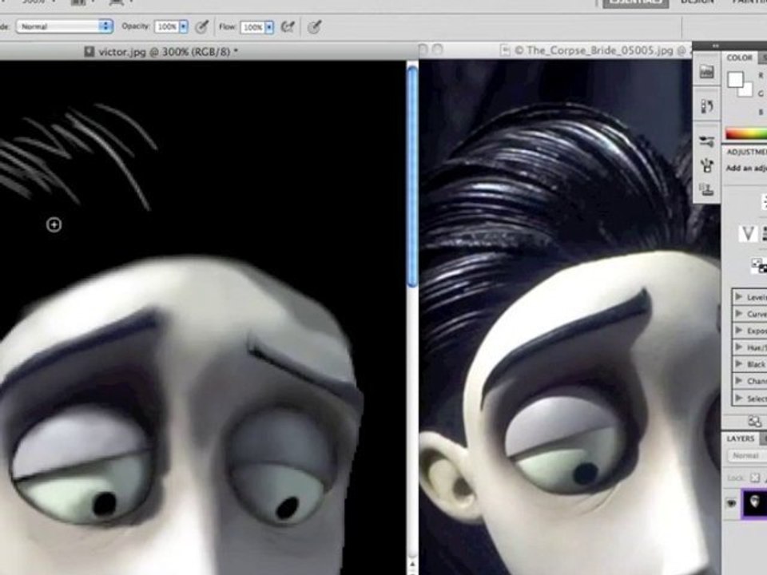Click the foreground color swatch in Color panel
This screenshot has width=767, height=575.
tap(735, 80)
